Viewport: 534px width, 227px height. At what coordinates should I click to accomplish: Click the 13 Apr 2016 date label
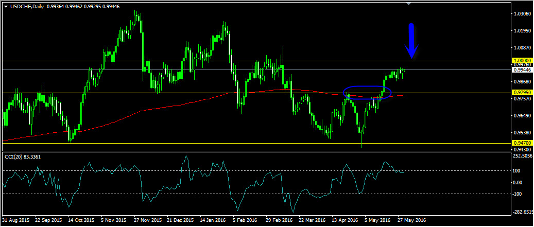[346, 220]
